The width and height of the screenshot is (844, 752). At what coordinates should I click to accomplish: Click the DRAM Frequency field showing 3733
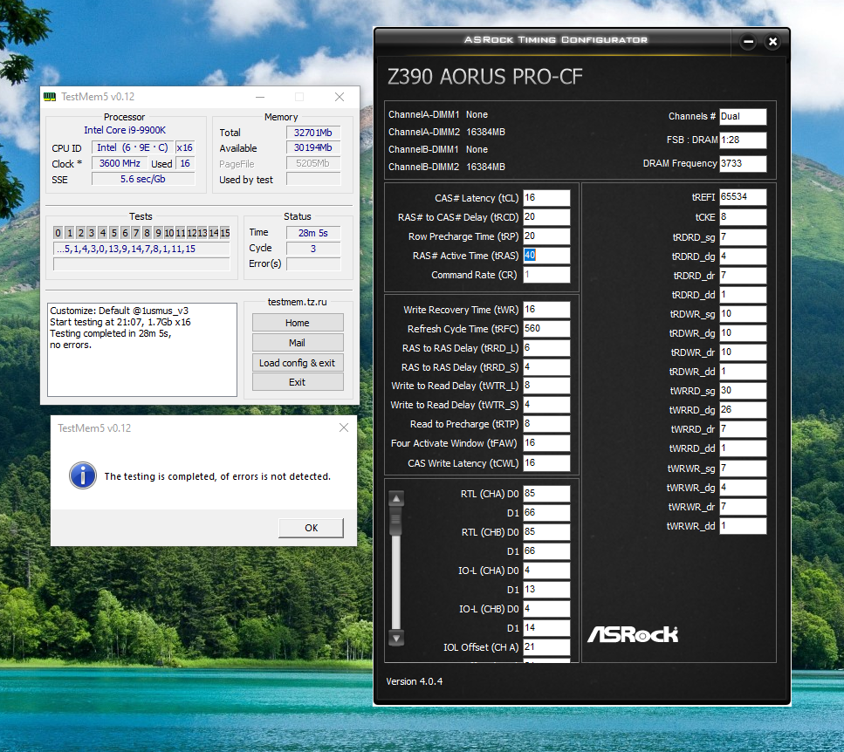[743, 163]
